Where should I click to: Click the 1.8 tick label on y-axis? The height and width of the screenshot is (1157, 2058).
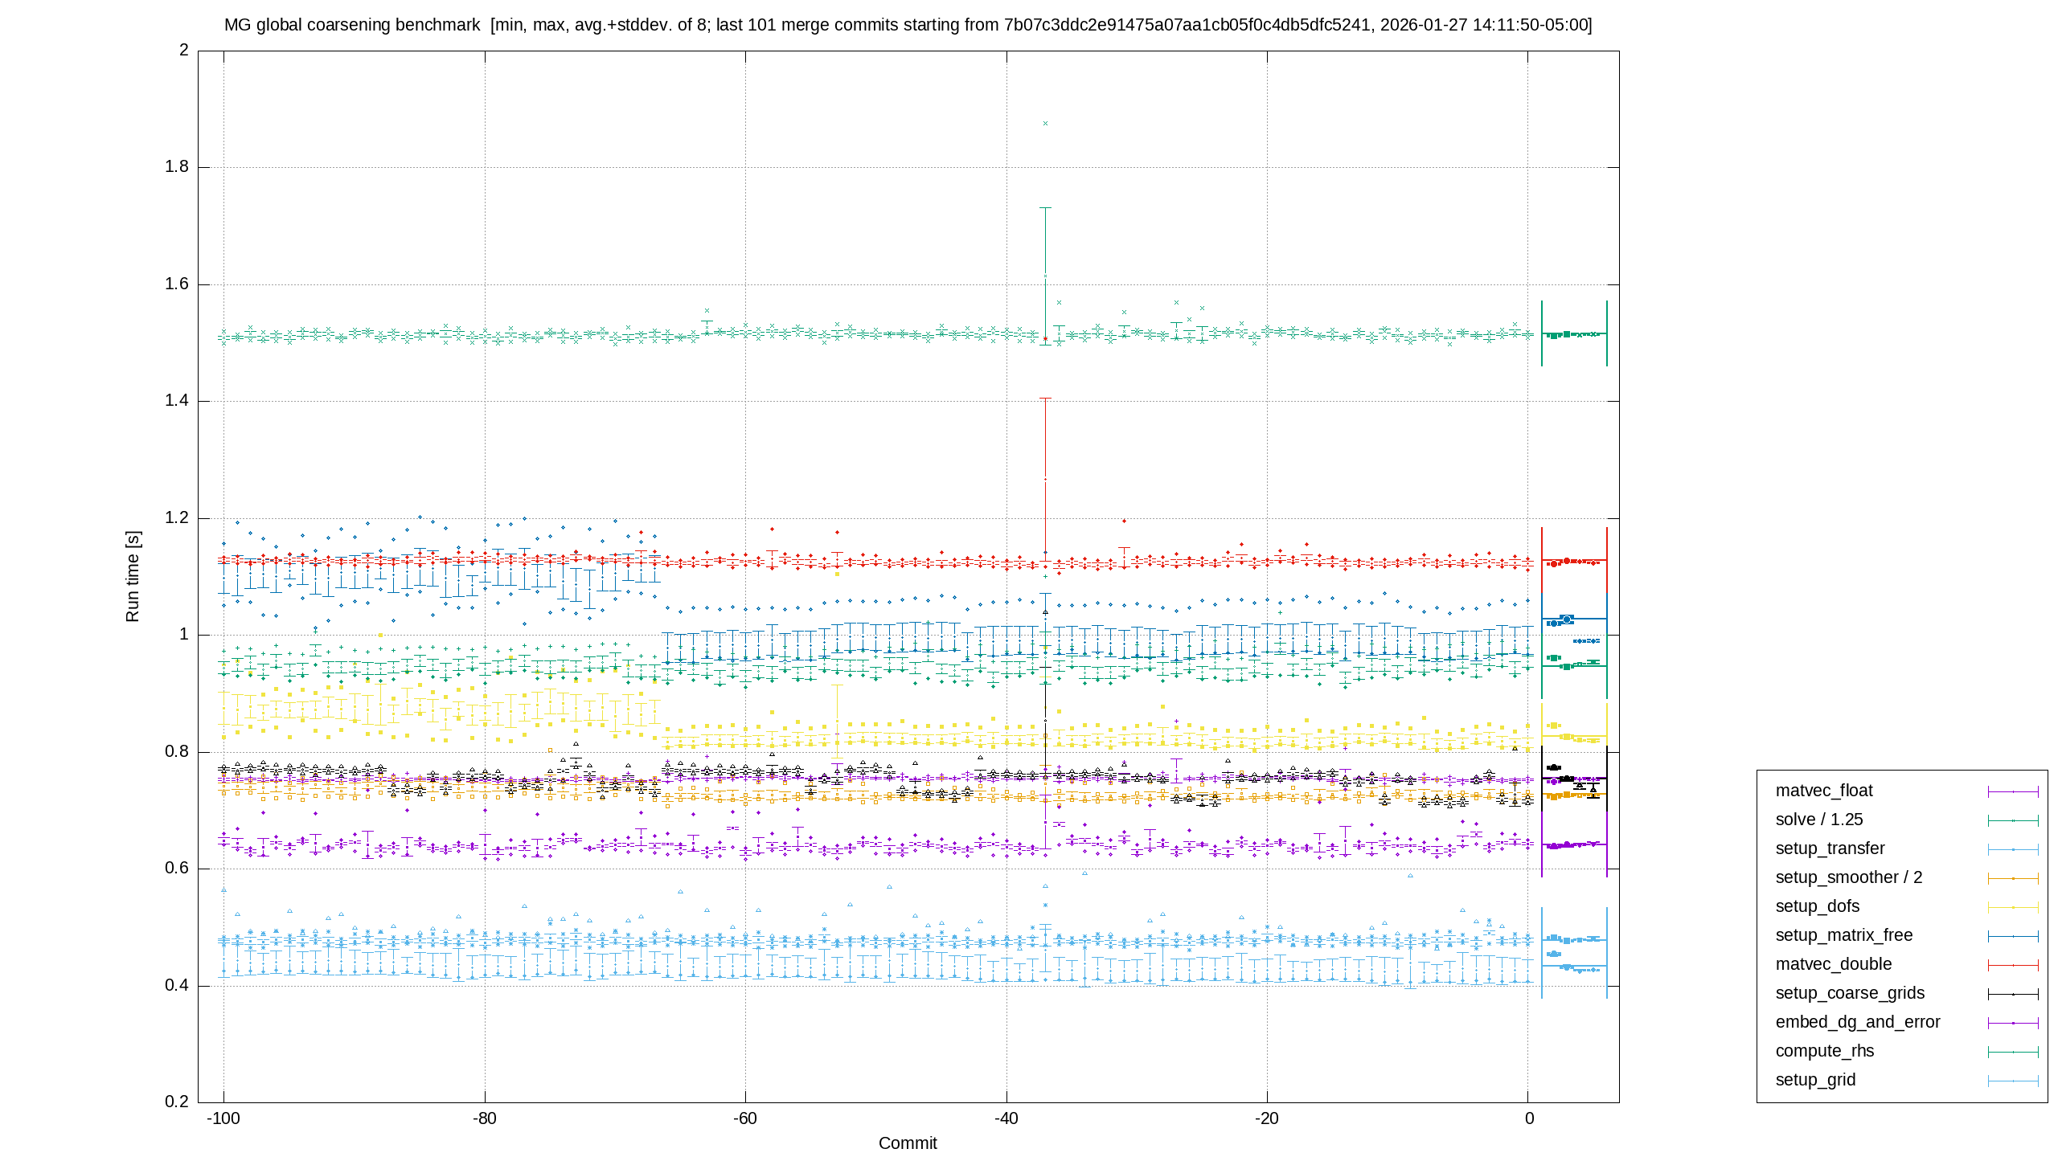(x=177, y=167)
